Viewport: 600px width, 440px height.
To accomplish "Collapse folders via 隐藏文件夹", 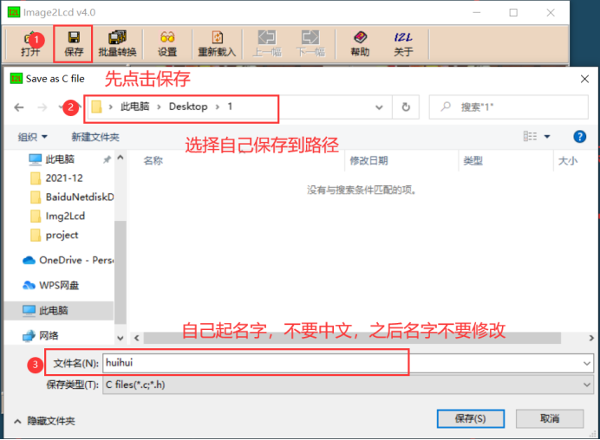I will pos(44,421).
